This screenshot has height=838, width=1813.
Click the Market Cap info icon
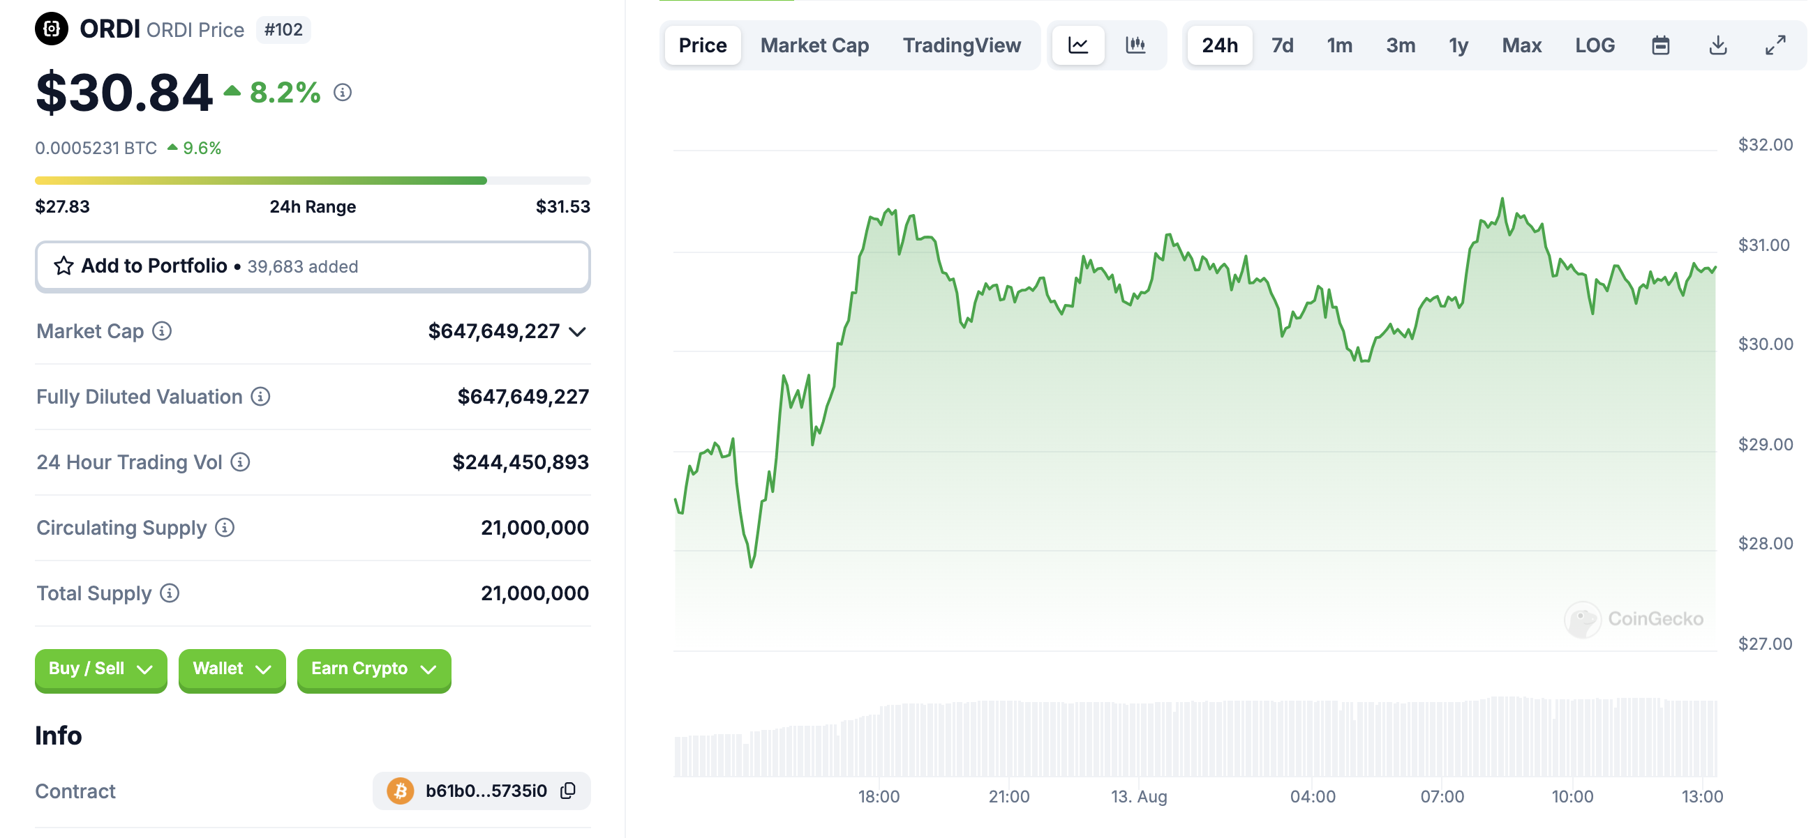162,331
